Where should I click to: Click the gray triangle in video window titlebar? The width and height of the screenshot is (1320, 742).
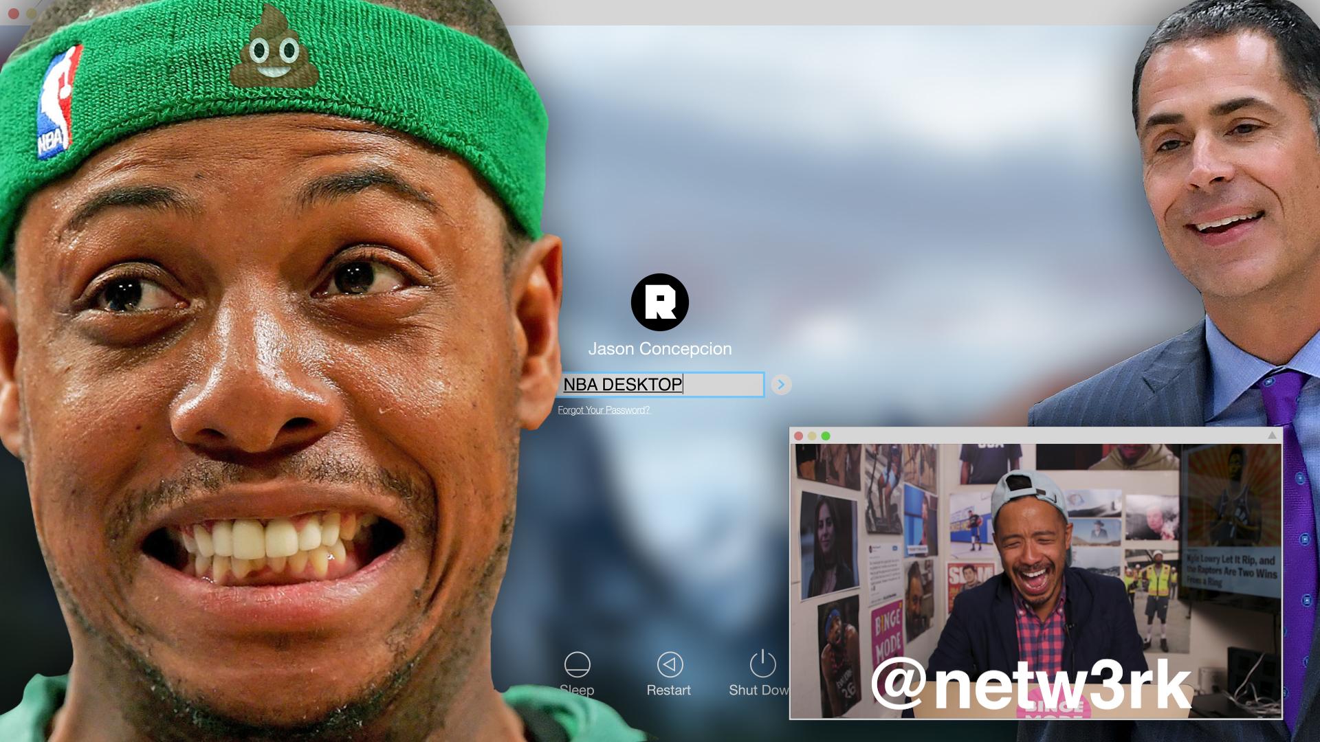[x=1272, y=436]
